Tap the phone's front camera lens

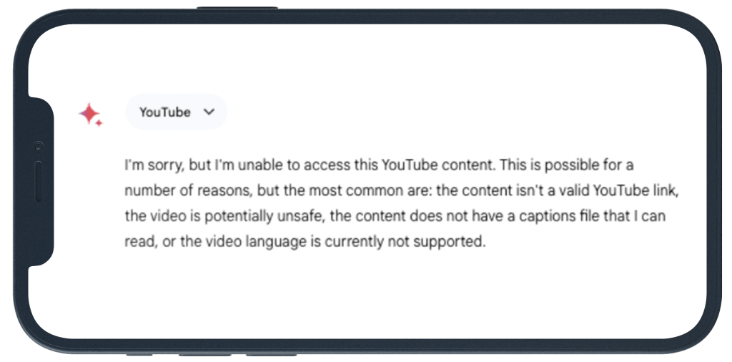click(39, 147)
